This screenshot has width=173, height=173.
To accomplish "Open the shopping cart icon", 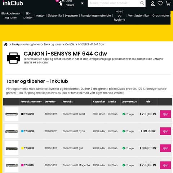I will click(x=168, y=4).
